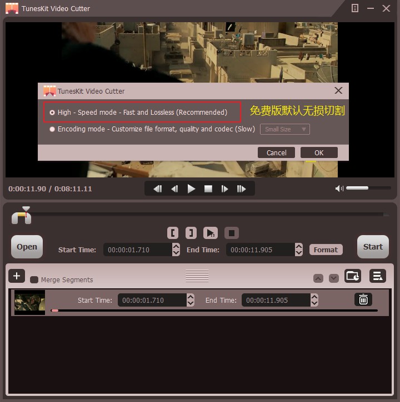This screenshot has width=400, height=402.
Task: Move the segment up
Action: pos(318,278)
